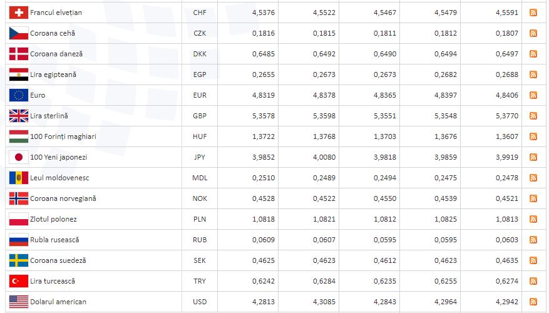The width and height of the screenshot is (549, 313).
Task: Click the RSS feed icon for Euro
Action: [x=533, y=95]
